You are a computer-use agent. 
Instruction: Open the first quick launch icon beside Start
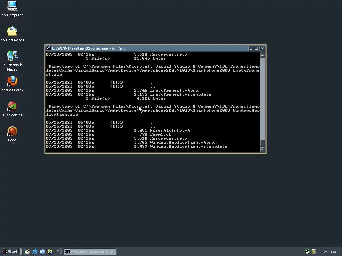click(x=27, y=252)
